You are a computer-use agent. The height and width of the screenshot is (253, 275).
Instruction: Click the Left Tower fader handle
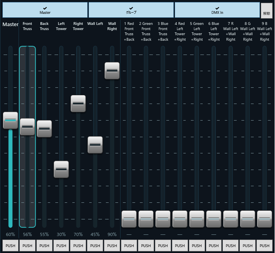[61, 169]
